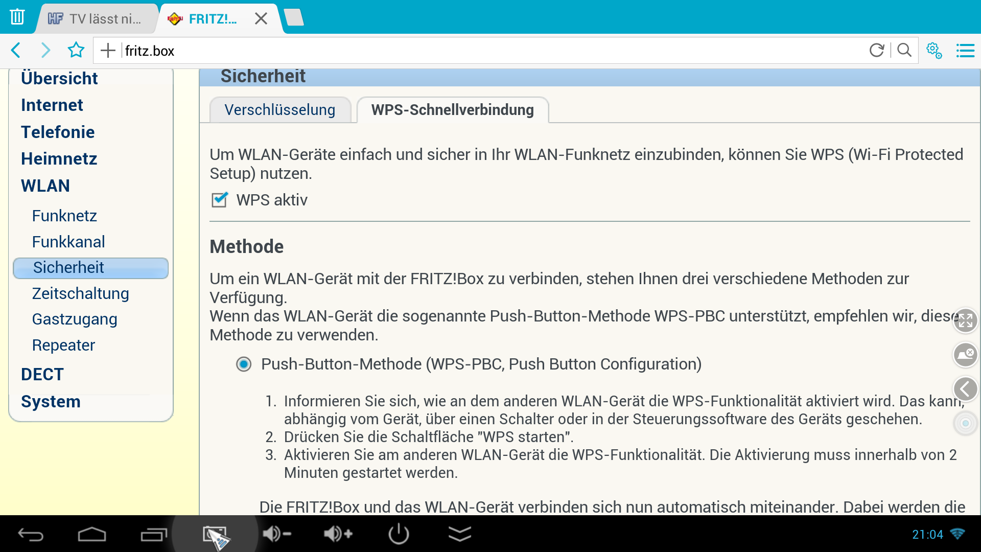The height and width of the screenshot is (552, 981).
Task: Bookmark page with star icon
Action: point(76,50)
